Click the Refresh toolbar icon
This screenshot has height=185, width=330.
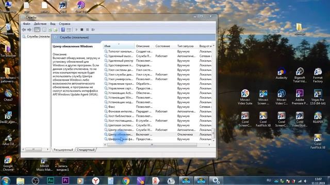click(x=51, y=30)
